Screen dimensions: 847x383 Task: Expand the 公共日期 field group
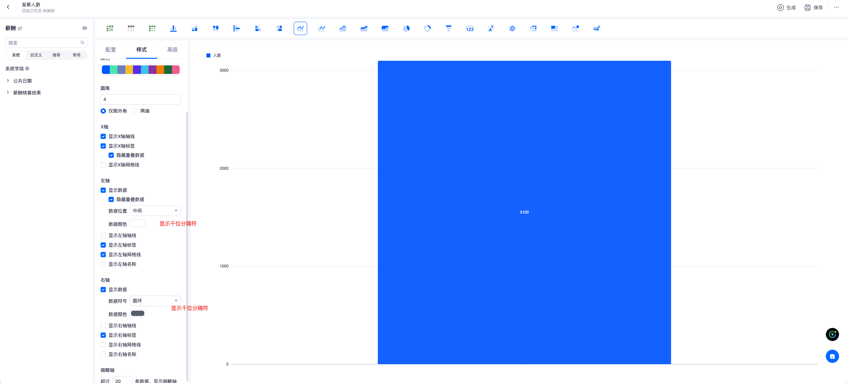8,81
